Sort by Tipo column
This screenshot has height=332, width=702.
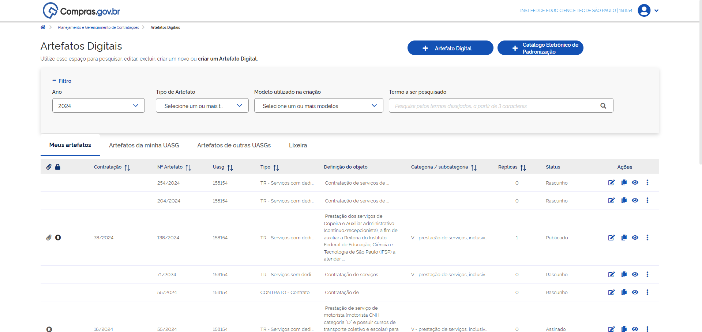coord(276,167)
